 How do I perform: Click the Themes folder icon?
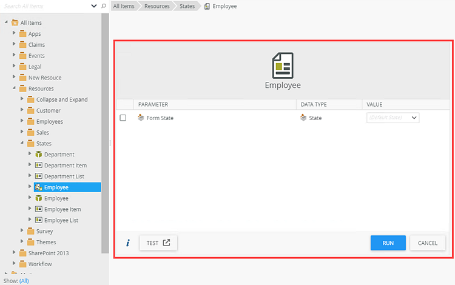[x=30, y=242]
